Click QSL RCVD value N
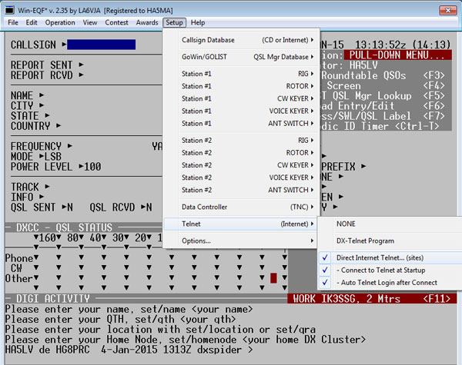Screen dimensions: 462x365 (149, 207)
